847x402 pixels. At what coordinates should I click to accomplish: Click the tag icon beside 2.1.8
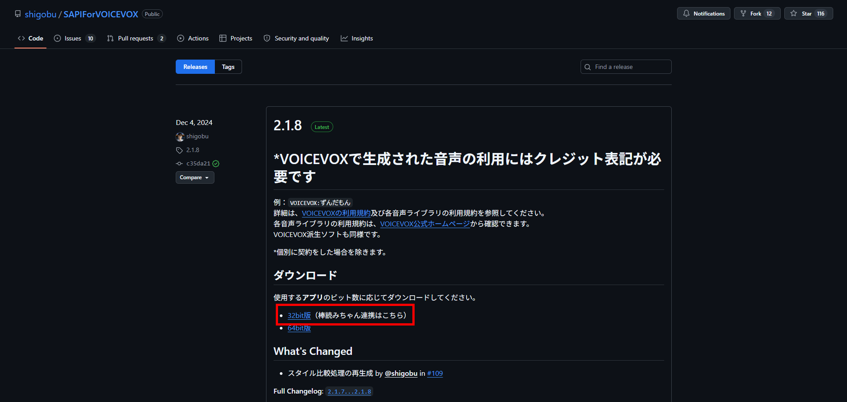coord(179,150)
